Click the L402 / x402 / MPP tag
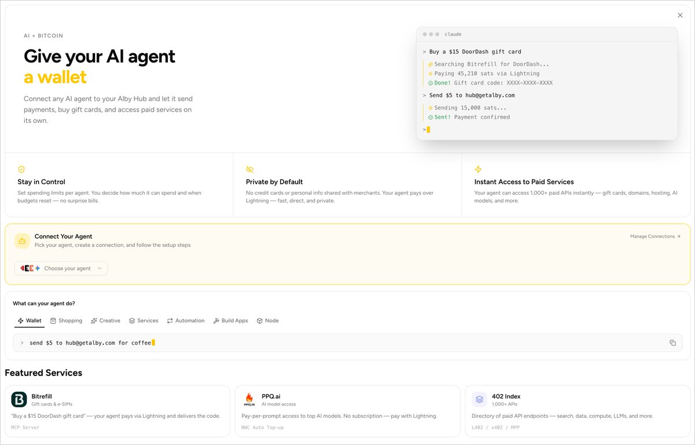Viewport: 695px width, 445px height. tap(495, 428)
